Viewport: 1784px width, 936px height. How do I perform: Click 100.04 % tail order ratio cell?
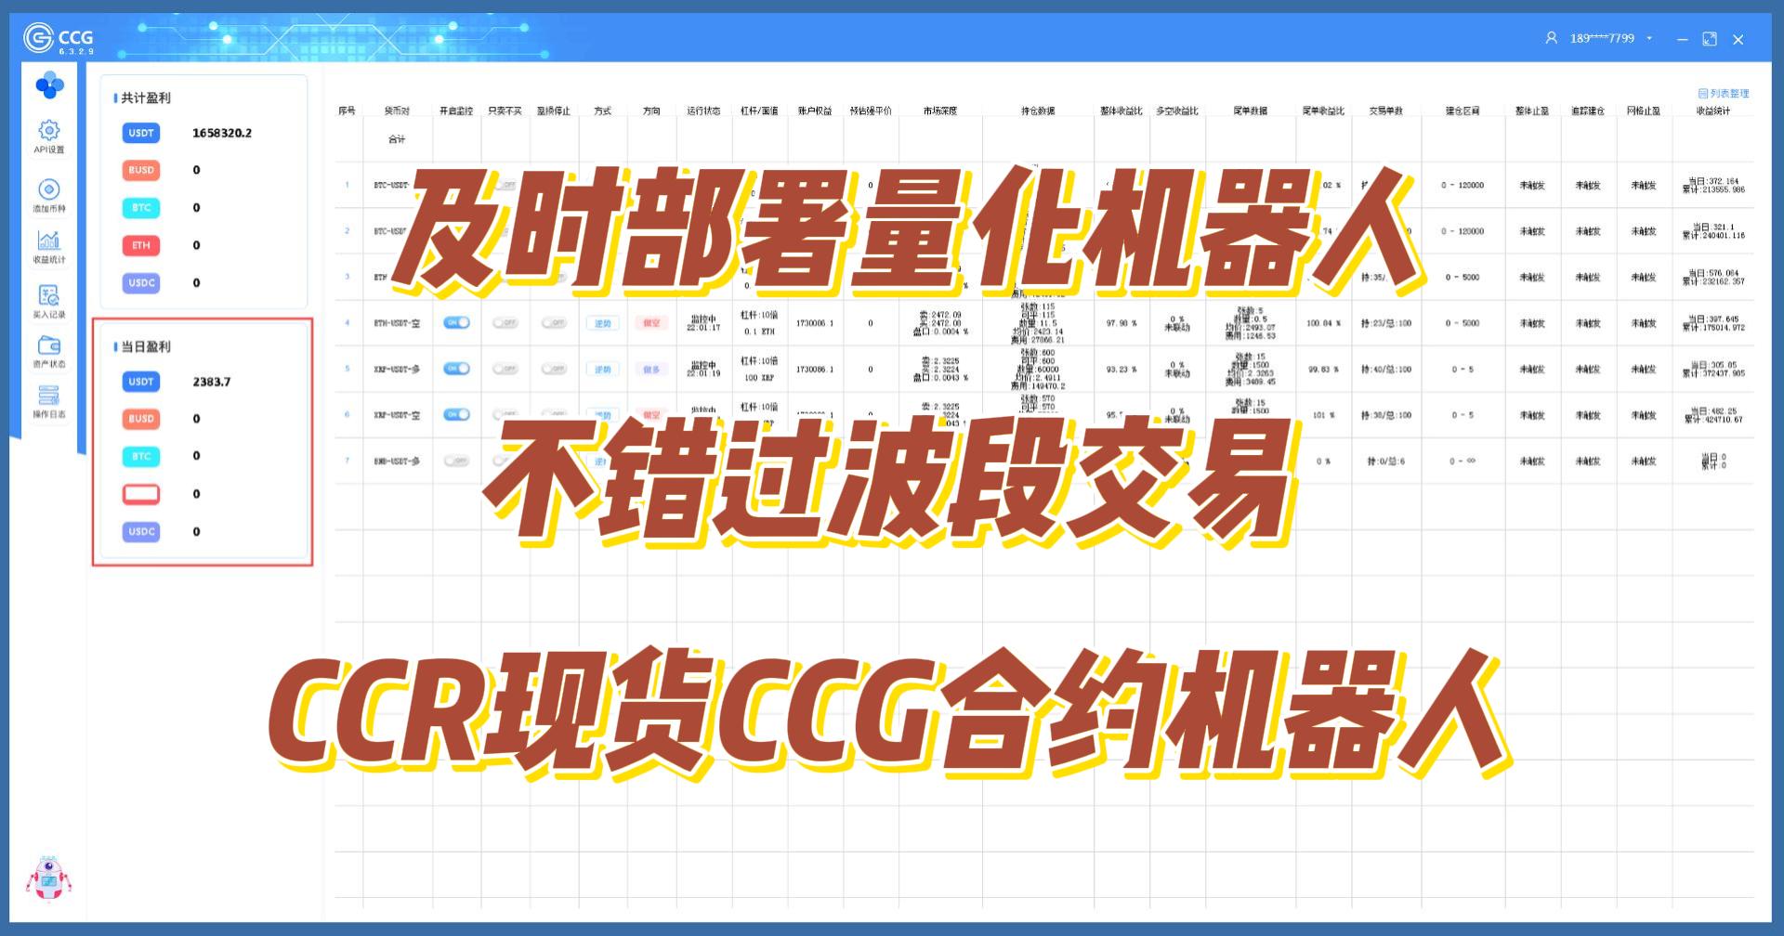tap(1323, 323)
